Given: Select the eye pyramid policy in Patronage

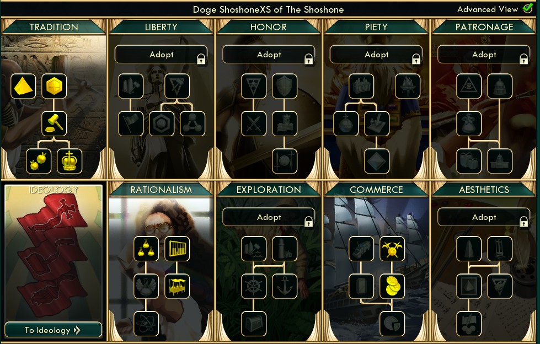Looking at the screenshot, I should click(x=469, y=86).
